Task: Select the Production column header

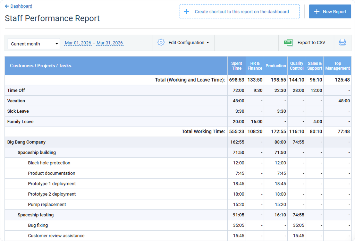Action: pos(276,66)
